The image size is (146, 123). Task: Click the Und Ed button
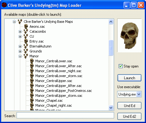tap(129, 106)
